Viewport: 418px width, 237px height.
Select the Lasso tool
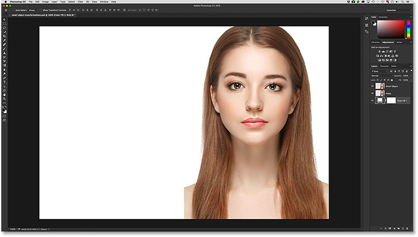click(5, 28)
